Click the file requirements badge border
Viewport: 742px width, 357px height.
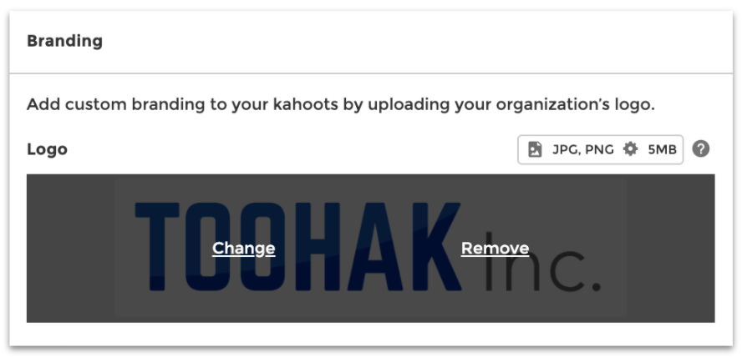coord(601,149)
